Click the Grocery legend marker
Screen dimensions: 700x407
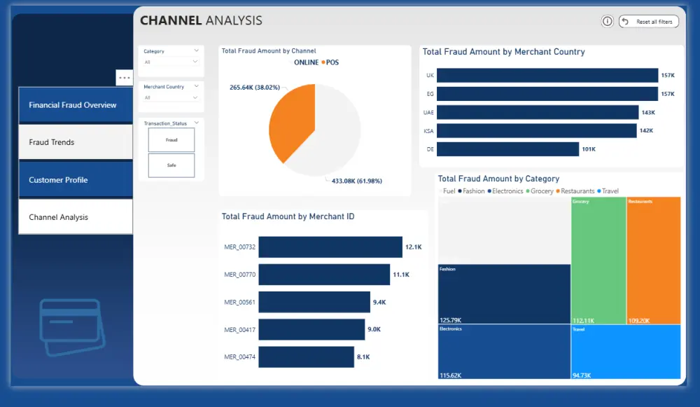[528, 191]
